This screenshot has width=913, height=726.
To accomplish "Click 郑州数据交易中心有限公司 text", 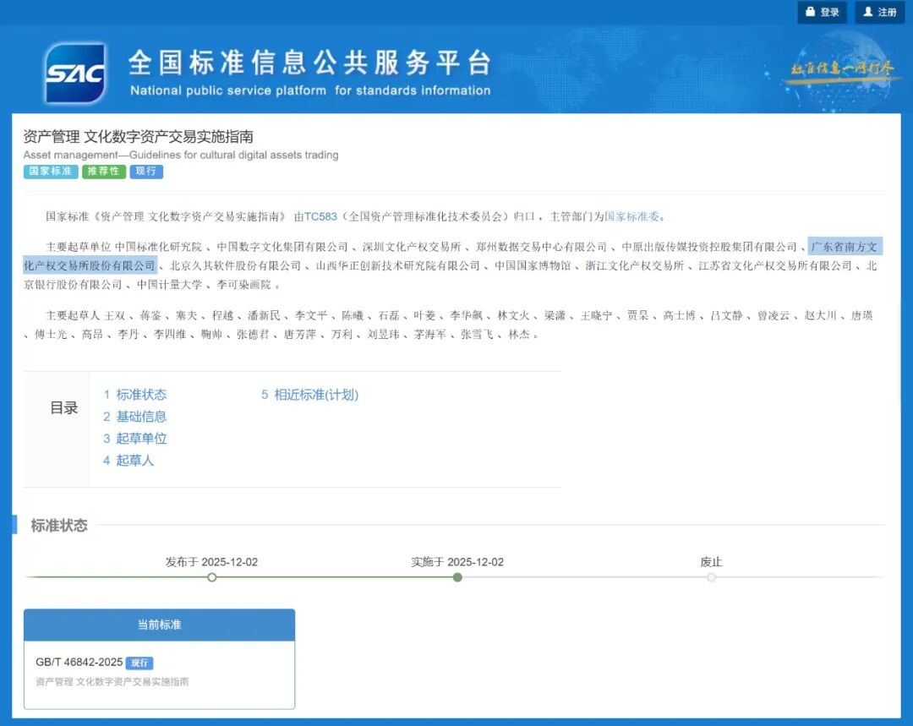I will (x=542, y=247).
